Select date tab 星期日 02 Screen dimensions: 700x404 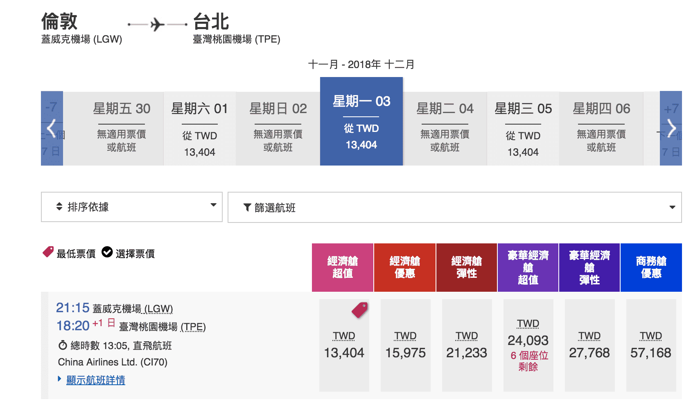(x=278, y=128)
